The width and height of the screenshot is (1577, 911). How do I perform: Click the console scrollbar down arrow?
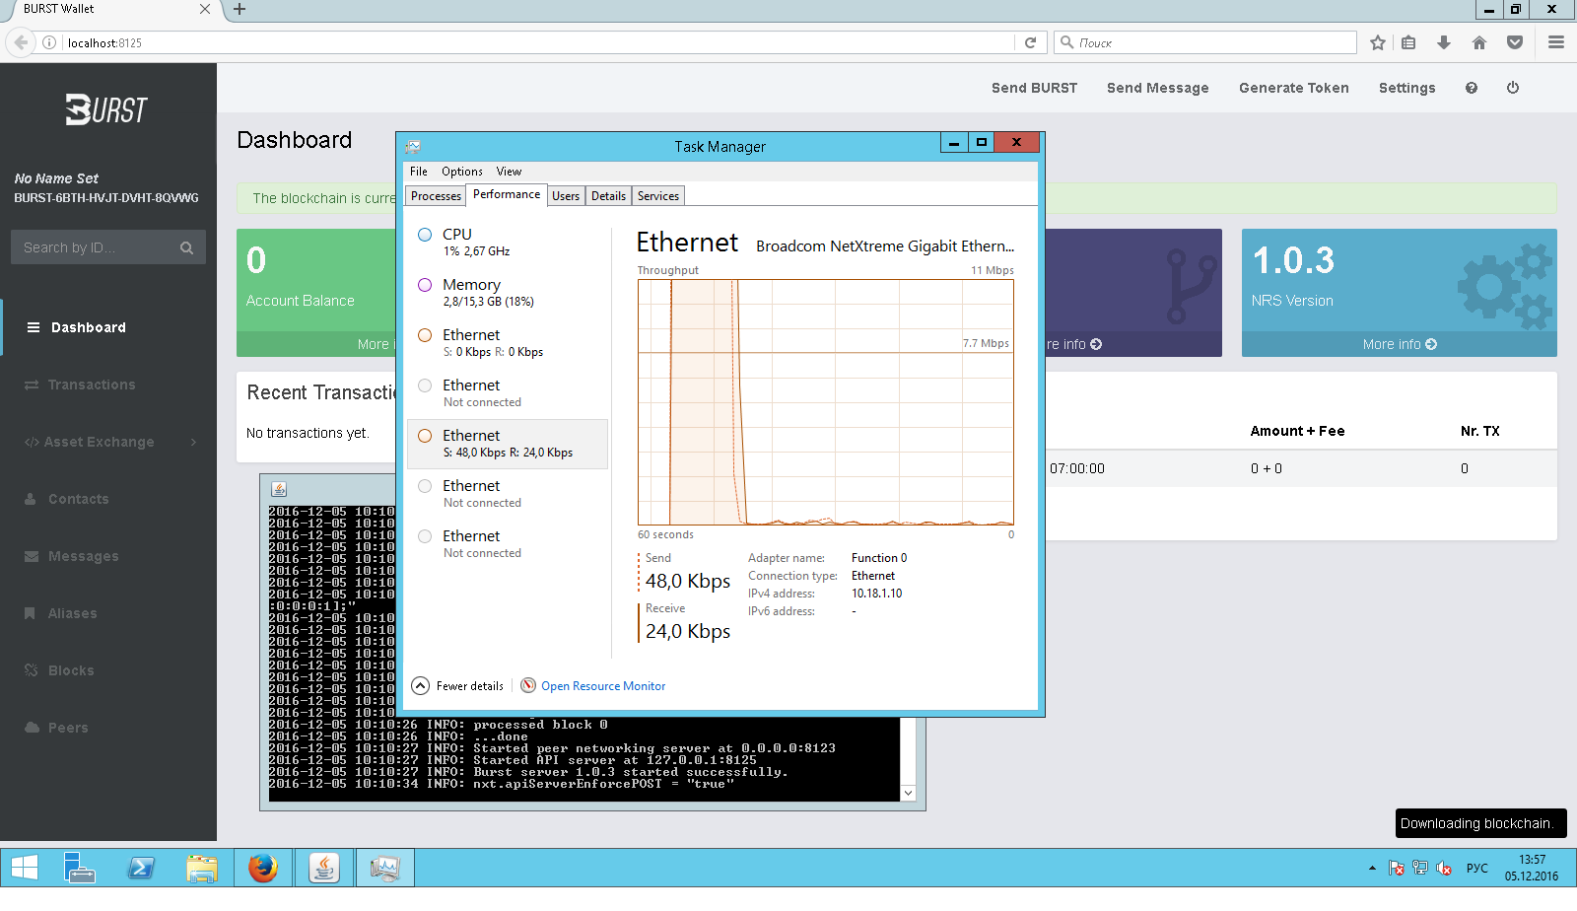908,793
